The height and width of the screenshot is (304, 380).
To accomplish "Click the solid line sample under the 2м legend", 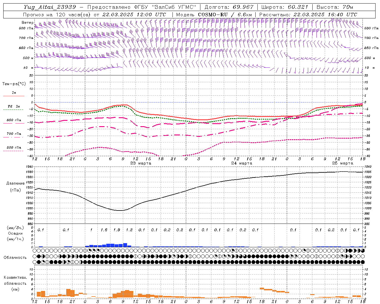I will [x=14, y=96].
